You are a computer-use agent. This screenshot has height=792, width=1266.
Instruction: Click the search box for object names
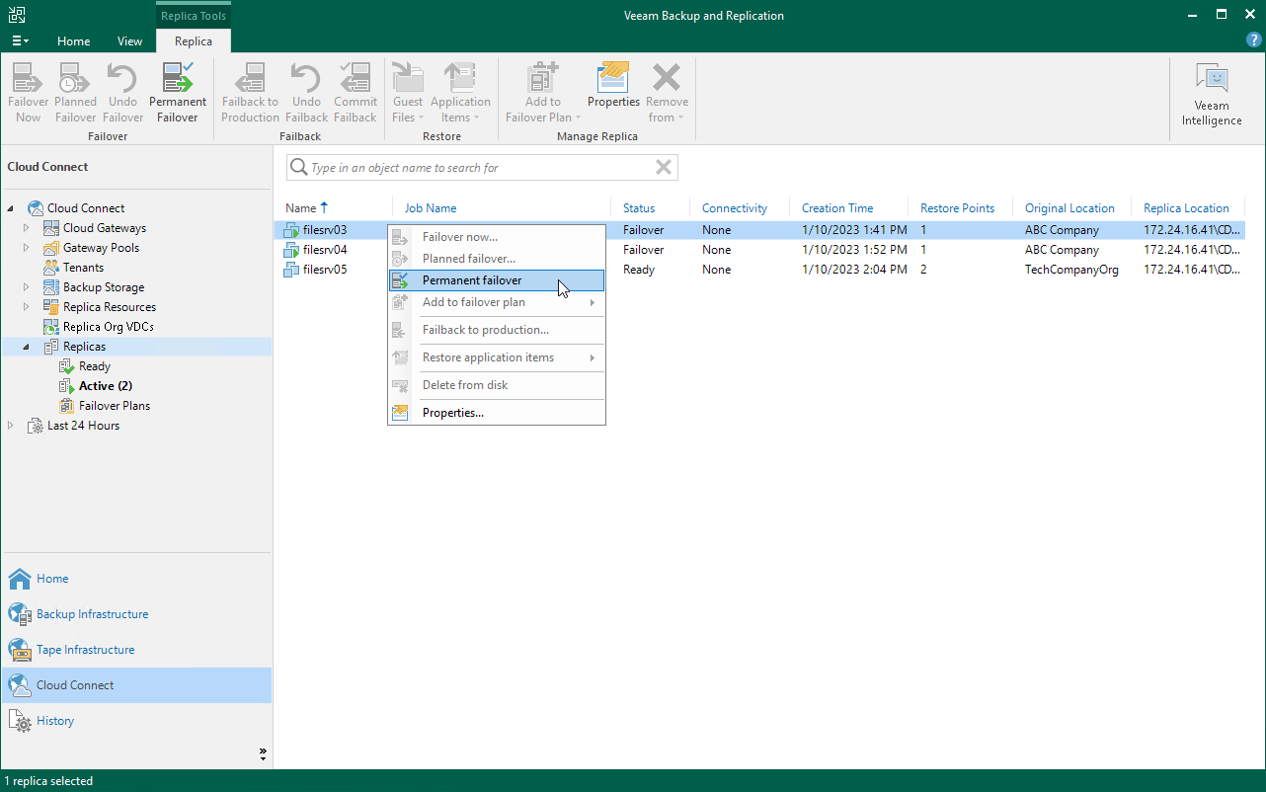482,168
